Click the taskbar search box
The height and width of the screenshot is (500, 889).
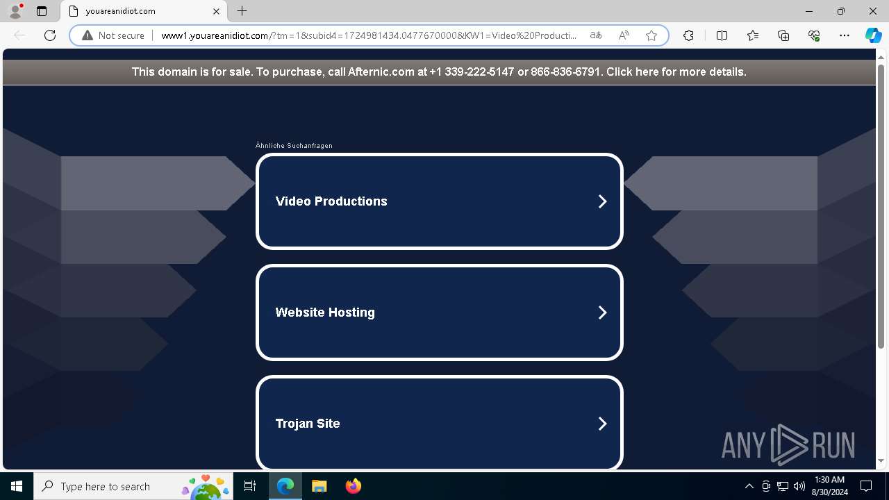(132, 486)
